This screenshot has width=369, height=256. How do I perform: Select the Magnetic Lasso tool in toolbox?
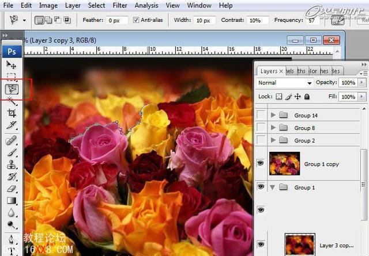pos(12,89)
